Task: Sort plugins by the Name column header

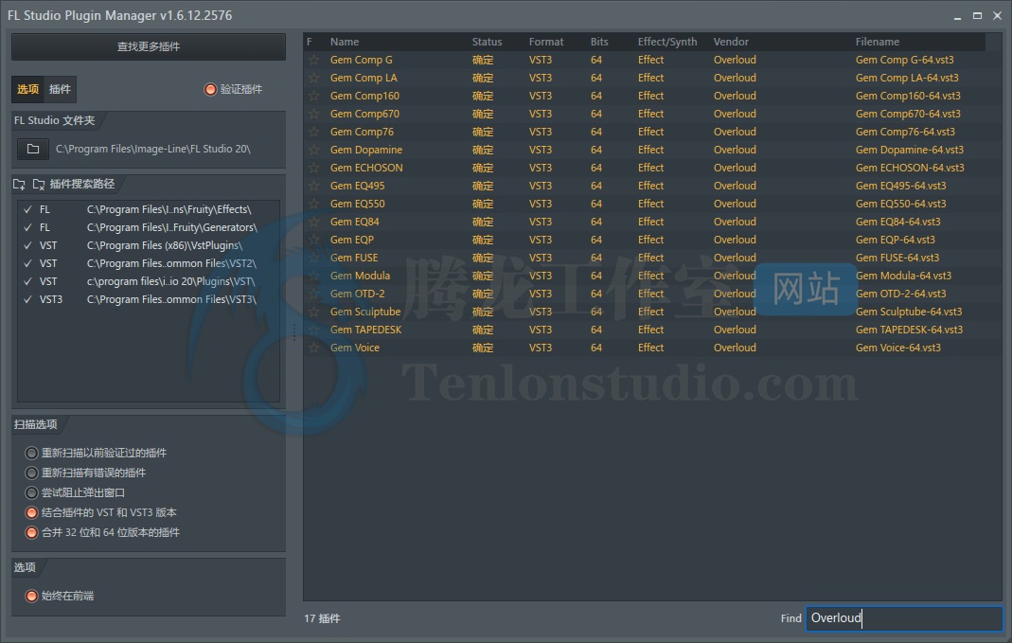Action: click(345, 42)
